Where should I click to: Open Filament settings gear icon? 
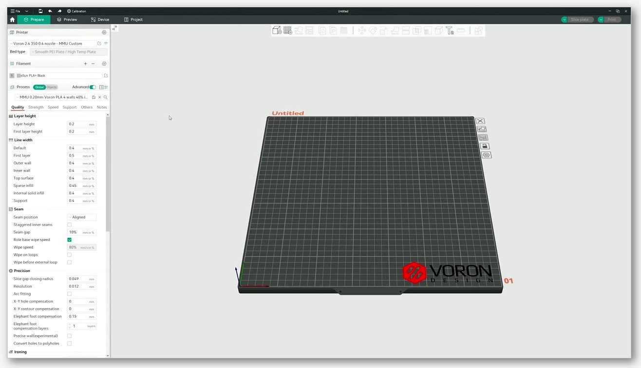coord(104,64)
